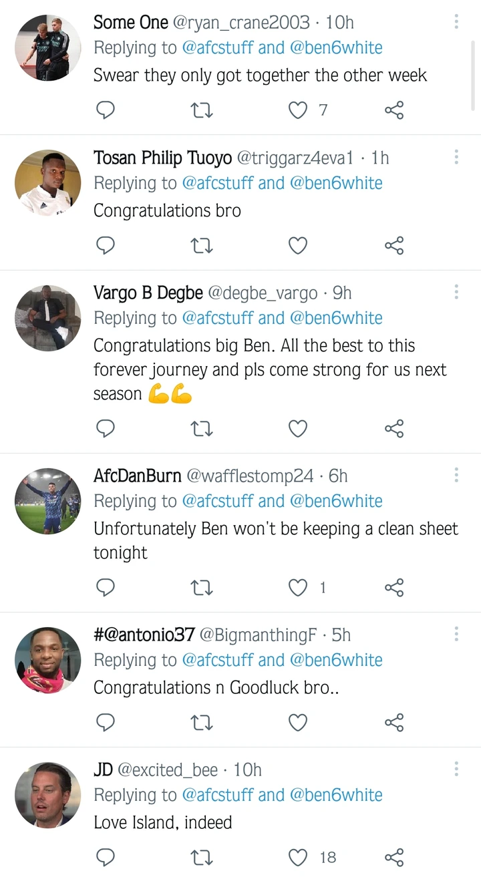Open the @afcstuff profile link in Vargo's reply

coord(217,318)
